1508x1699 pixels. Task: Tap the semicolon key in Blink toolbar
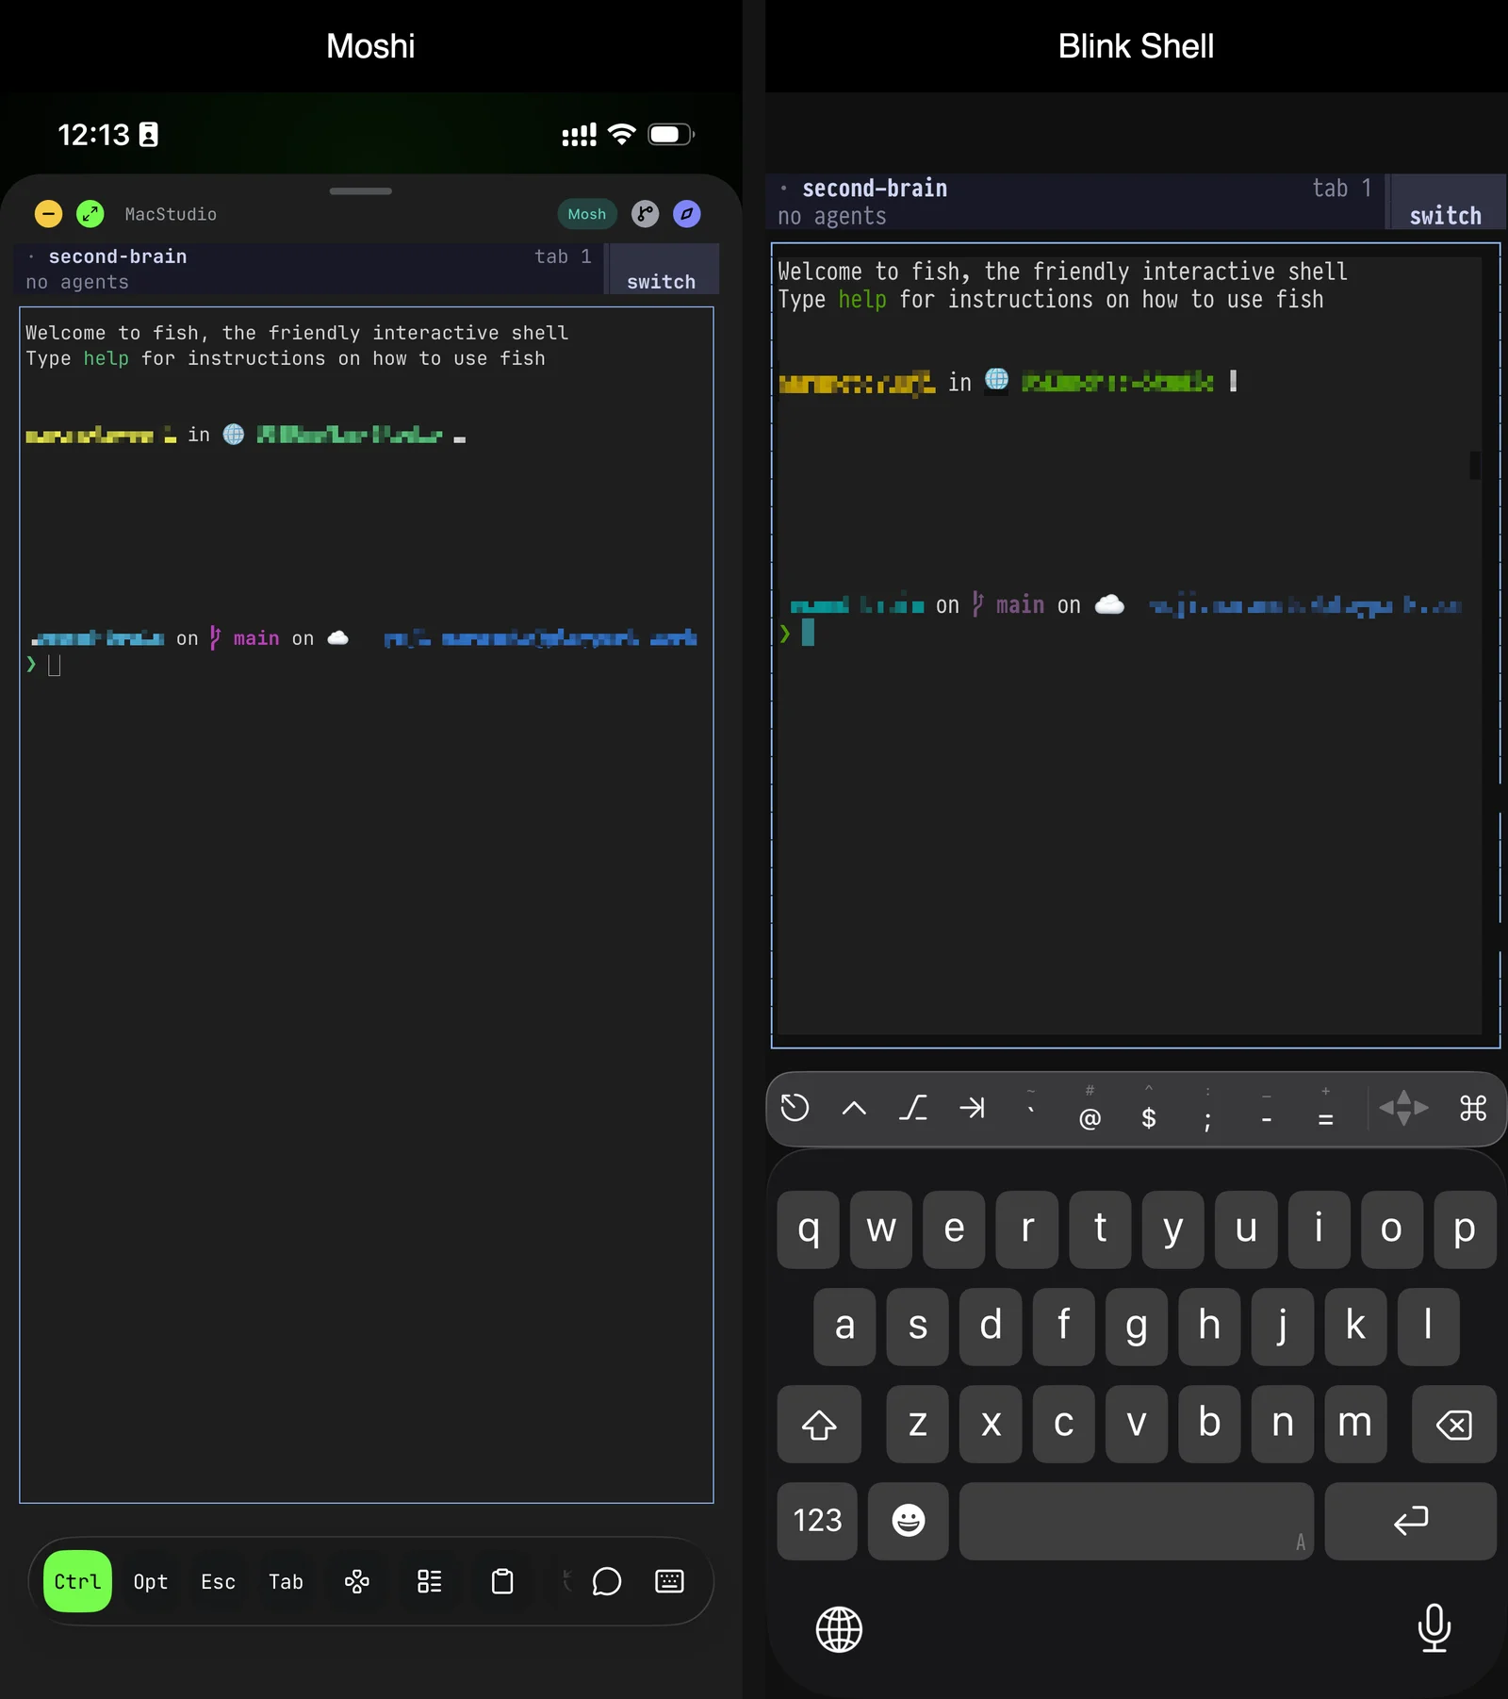point(1207,1111)
